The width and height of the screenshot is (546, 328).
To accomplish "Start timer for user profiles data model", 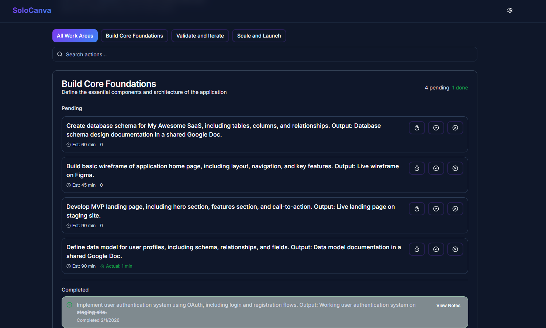I will 417,249.
